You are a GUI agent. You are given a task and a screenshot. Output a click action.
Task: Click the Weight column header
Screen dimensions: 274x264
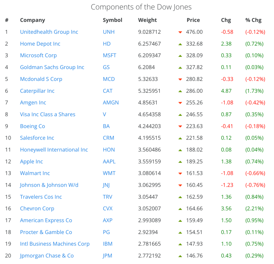click(x=147, y=20)
